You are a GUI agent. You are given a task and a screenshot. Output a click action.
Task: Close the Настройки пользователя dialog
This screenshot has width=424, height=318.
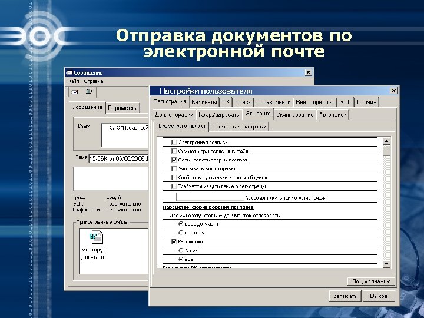pos(394,91)
